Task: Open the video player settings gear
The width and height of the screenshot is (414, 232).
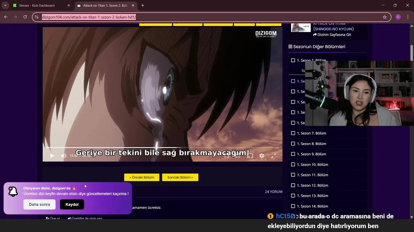Action: pos(262,156)
